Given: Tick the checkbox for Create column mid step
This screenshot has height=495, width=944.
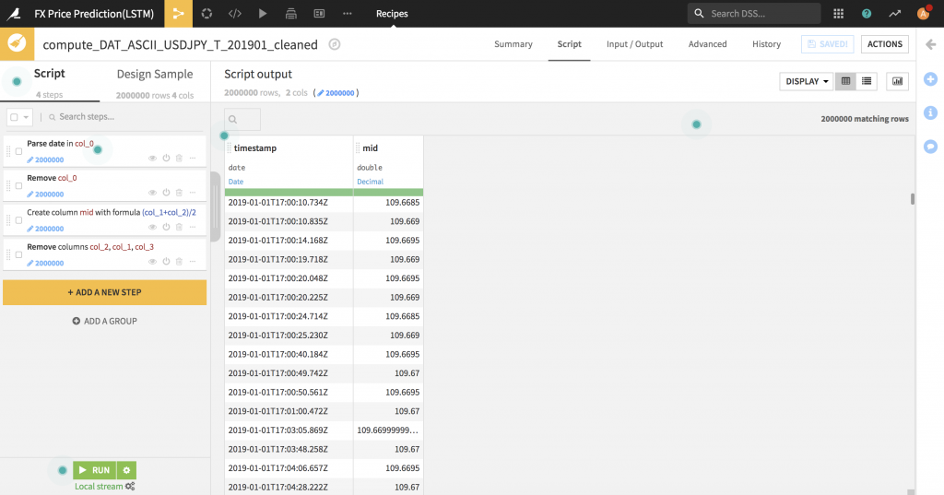Looking at the screenshot, I should 18,219.
